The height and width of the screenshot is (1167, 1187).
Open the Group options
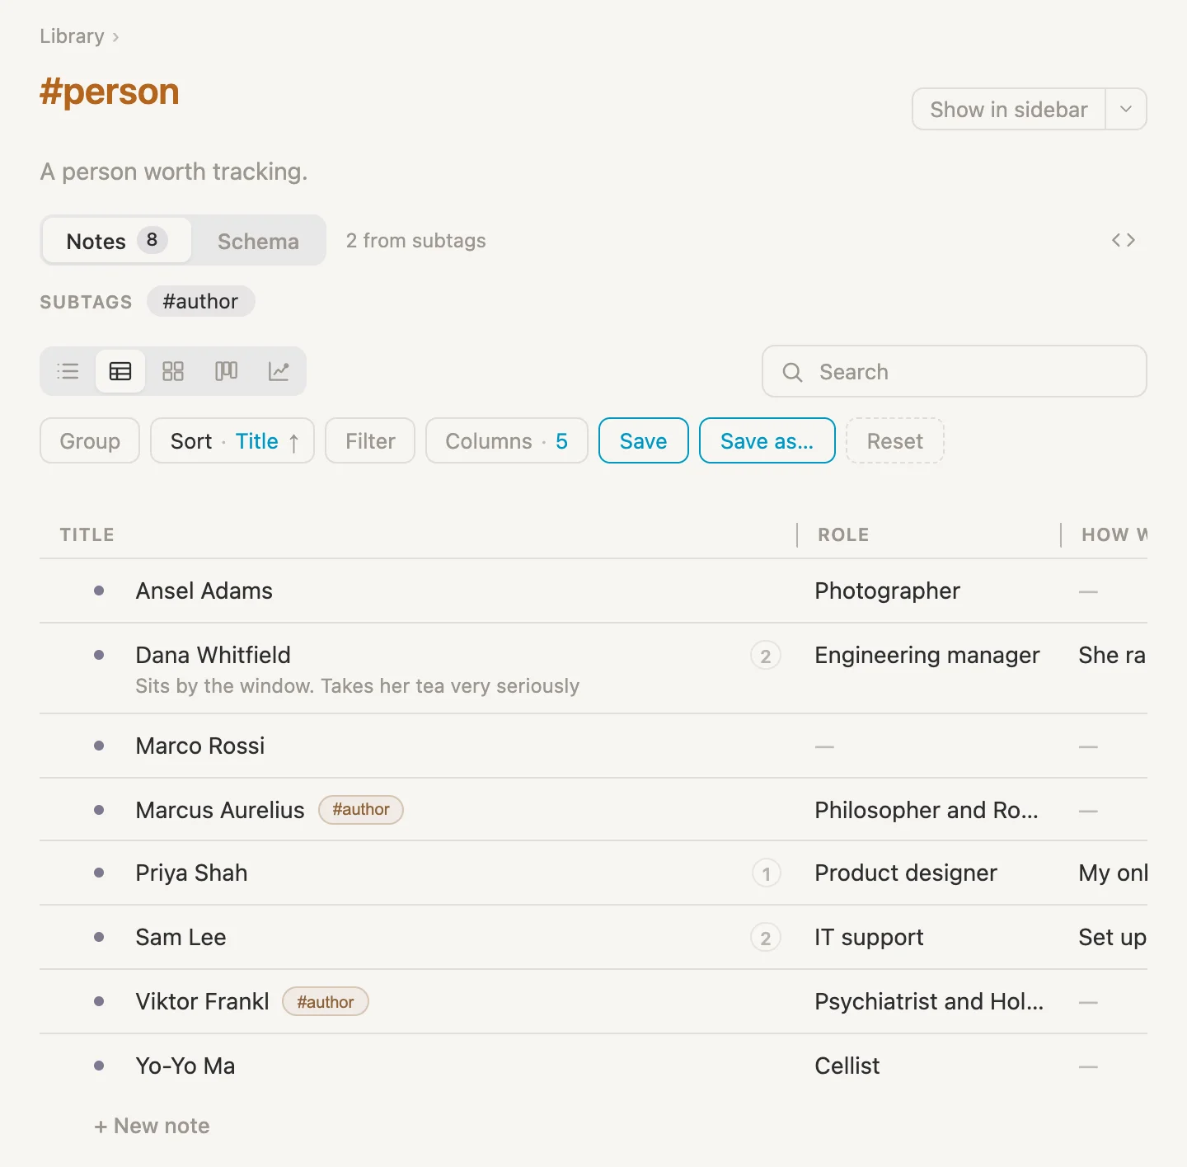coord(90,440)
